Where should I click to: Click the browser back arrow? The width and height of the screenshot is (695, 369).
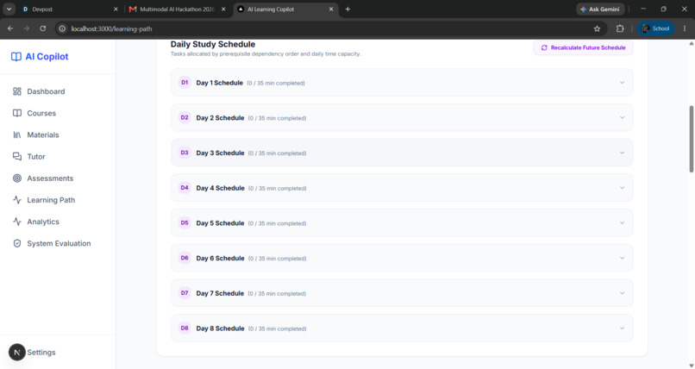tap(10, 28)
